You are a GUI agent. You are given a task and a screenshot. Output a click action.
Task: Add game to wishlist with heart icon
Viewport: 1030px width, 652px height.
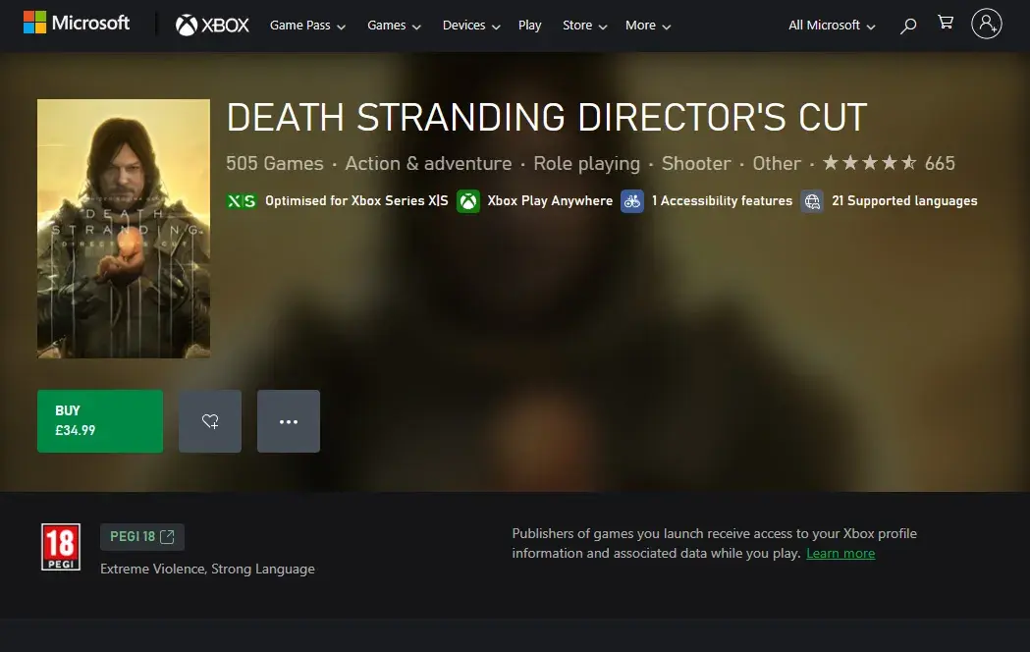(210, 421)
